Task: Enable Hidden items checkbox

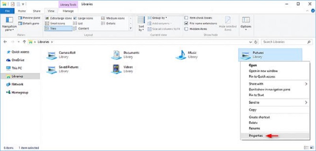Action: (x=196, y=29)
